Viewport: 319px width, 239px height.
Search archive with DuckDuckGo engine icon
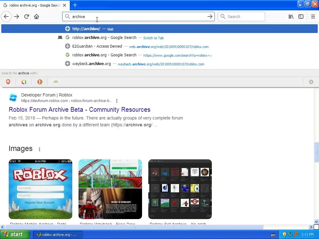tap(40, 82)
